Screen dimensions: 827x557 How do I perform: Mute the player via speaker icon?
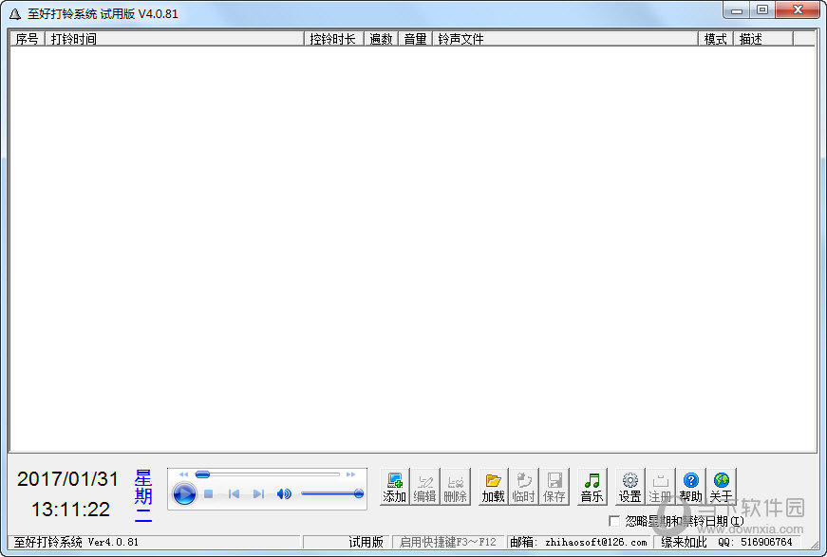tap(284, 493)
